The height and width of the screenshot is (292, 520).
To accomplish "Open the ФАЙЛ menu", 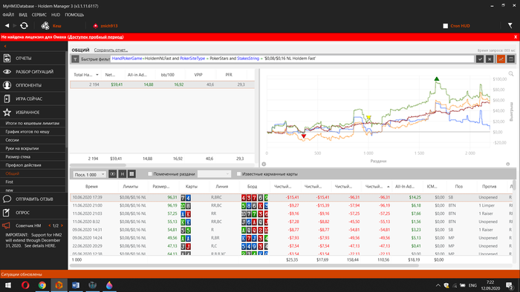I will pos(8,15).
